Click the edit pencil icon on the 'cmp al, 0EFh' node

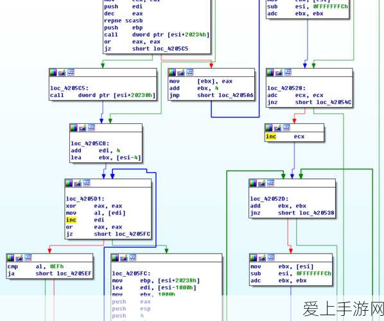pos(19,258)
